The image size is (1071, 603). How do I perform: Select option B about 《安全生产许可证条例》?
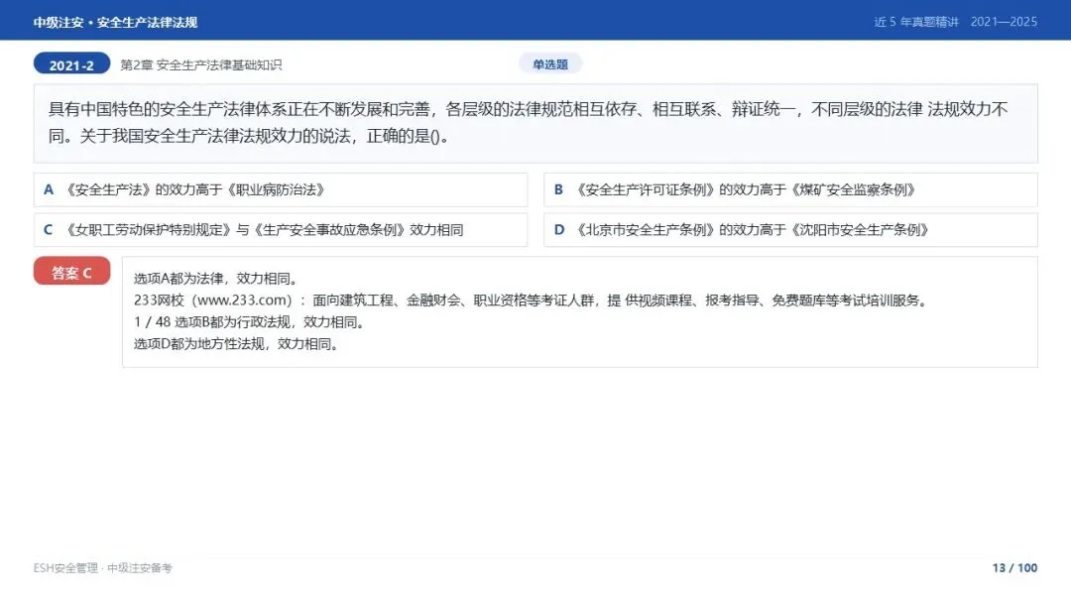(x=790, y=189)
